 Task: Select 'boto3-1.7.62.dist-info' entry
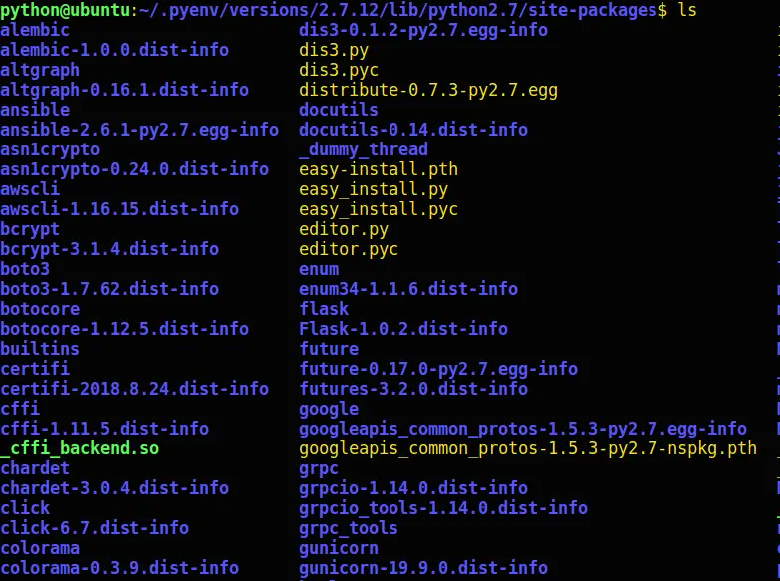point(110,289)
